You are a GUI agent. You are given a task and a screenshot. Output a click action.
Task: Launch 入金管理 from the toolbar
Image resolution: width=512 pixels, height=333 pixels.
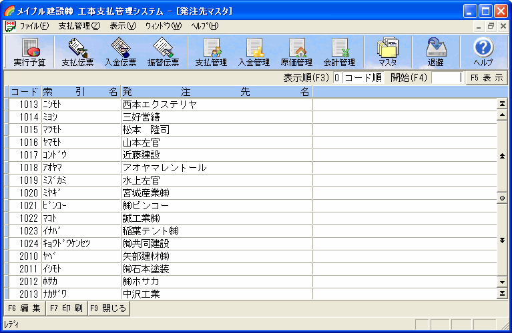[254, 52]
